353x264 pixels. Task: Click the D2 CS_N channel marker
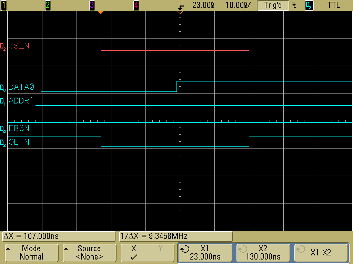click(x=3, y=46)
